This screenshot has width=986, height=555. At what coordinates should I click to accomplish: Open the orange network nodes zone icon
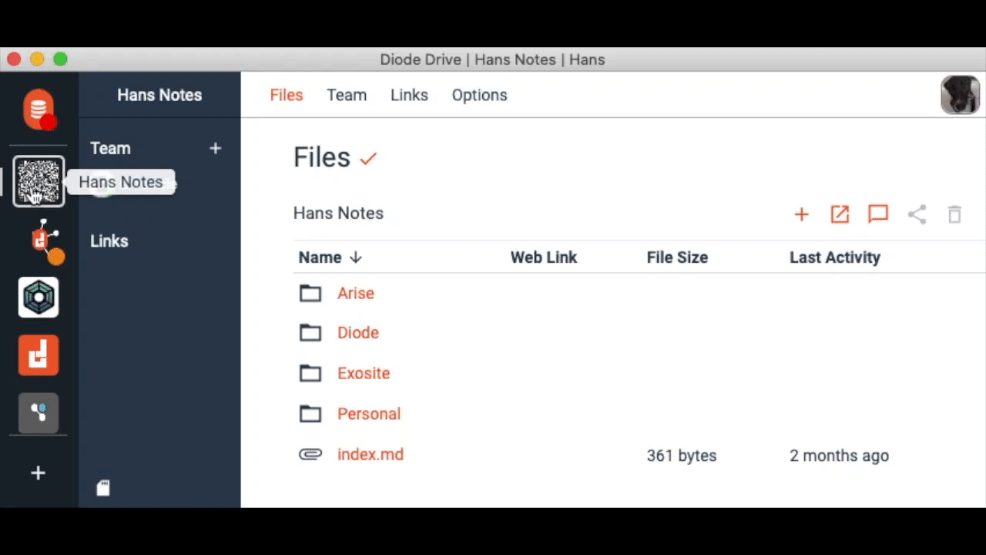pyautogui.click(x=43, y=240)
